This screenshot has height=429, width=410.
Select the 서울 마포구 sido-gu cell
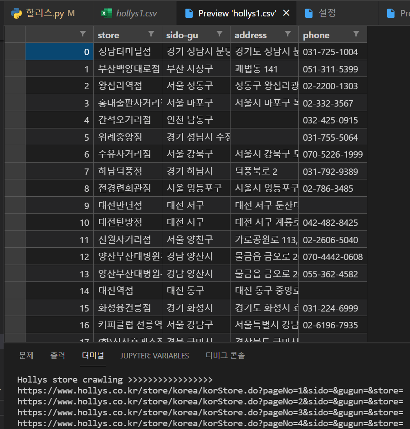coord(196,103)
